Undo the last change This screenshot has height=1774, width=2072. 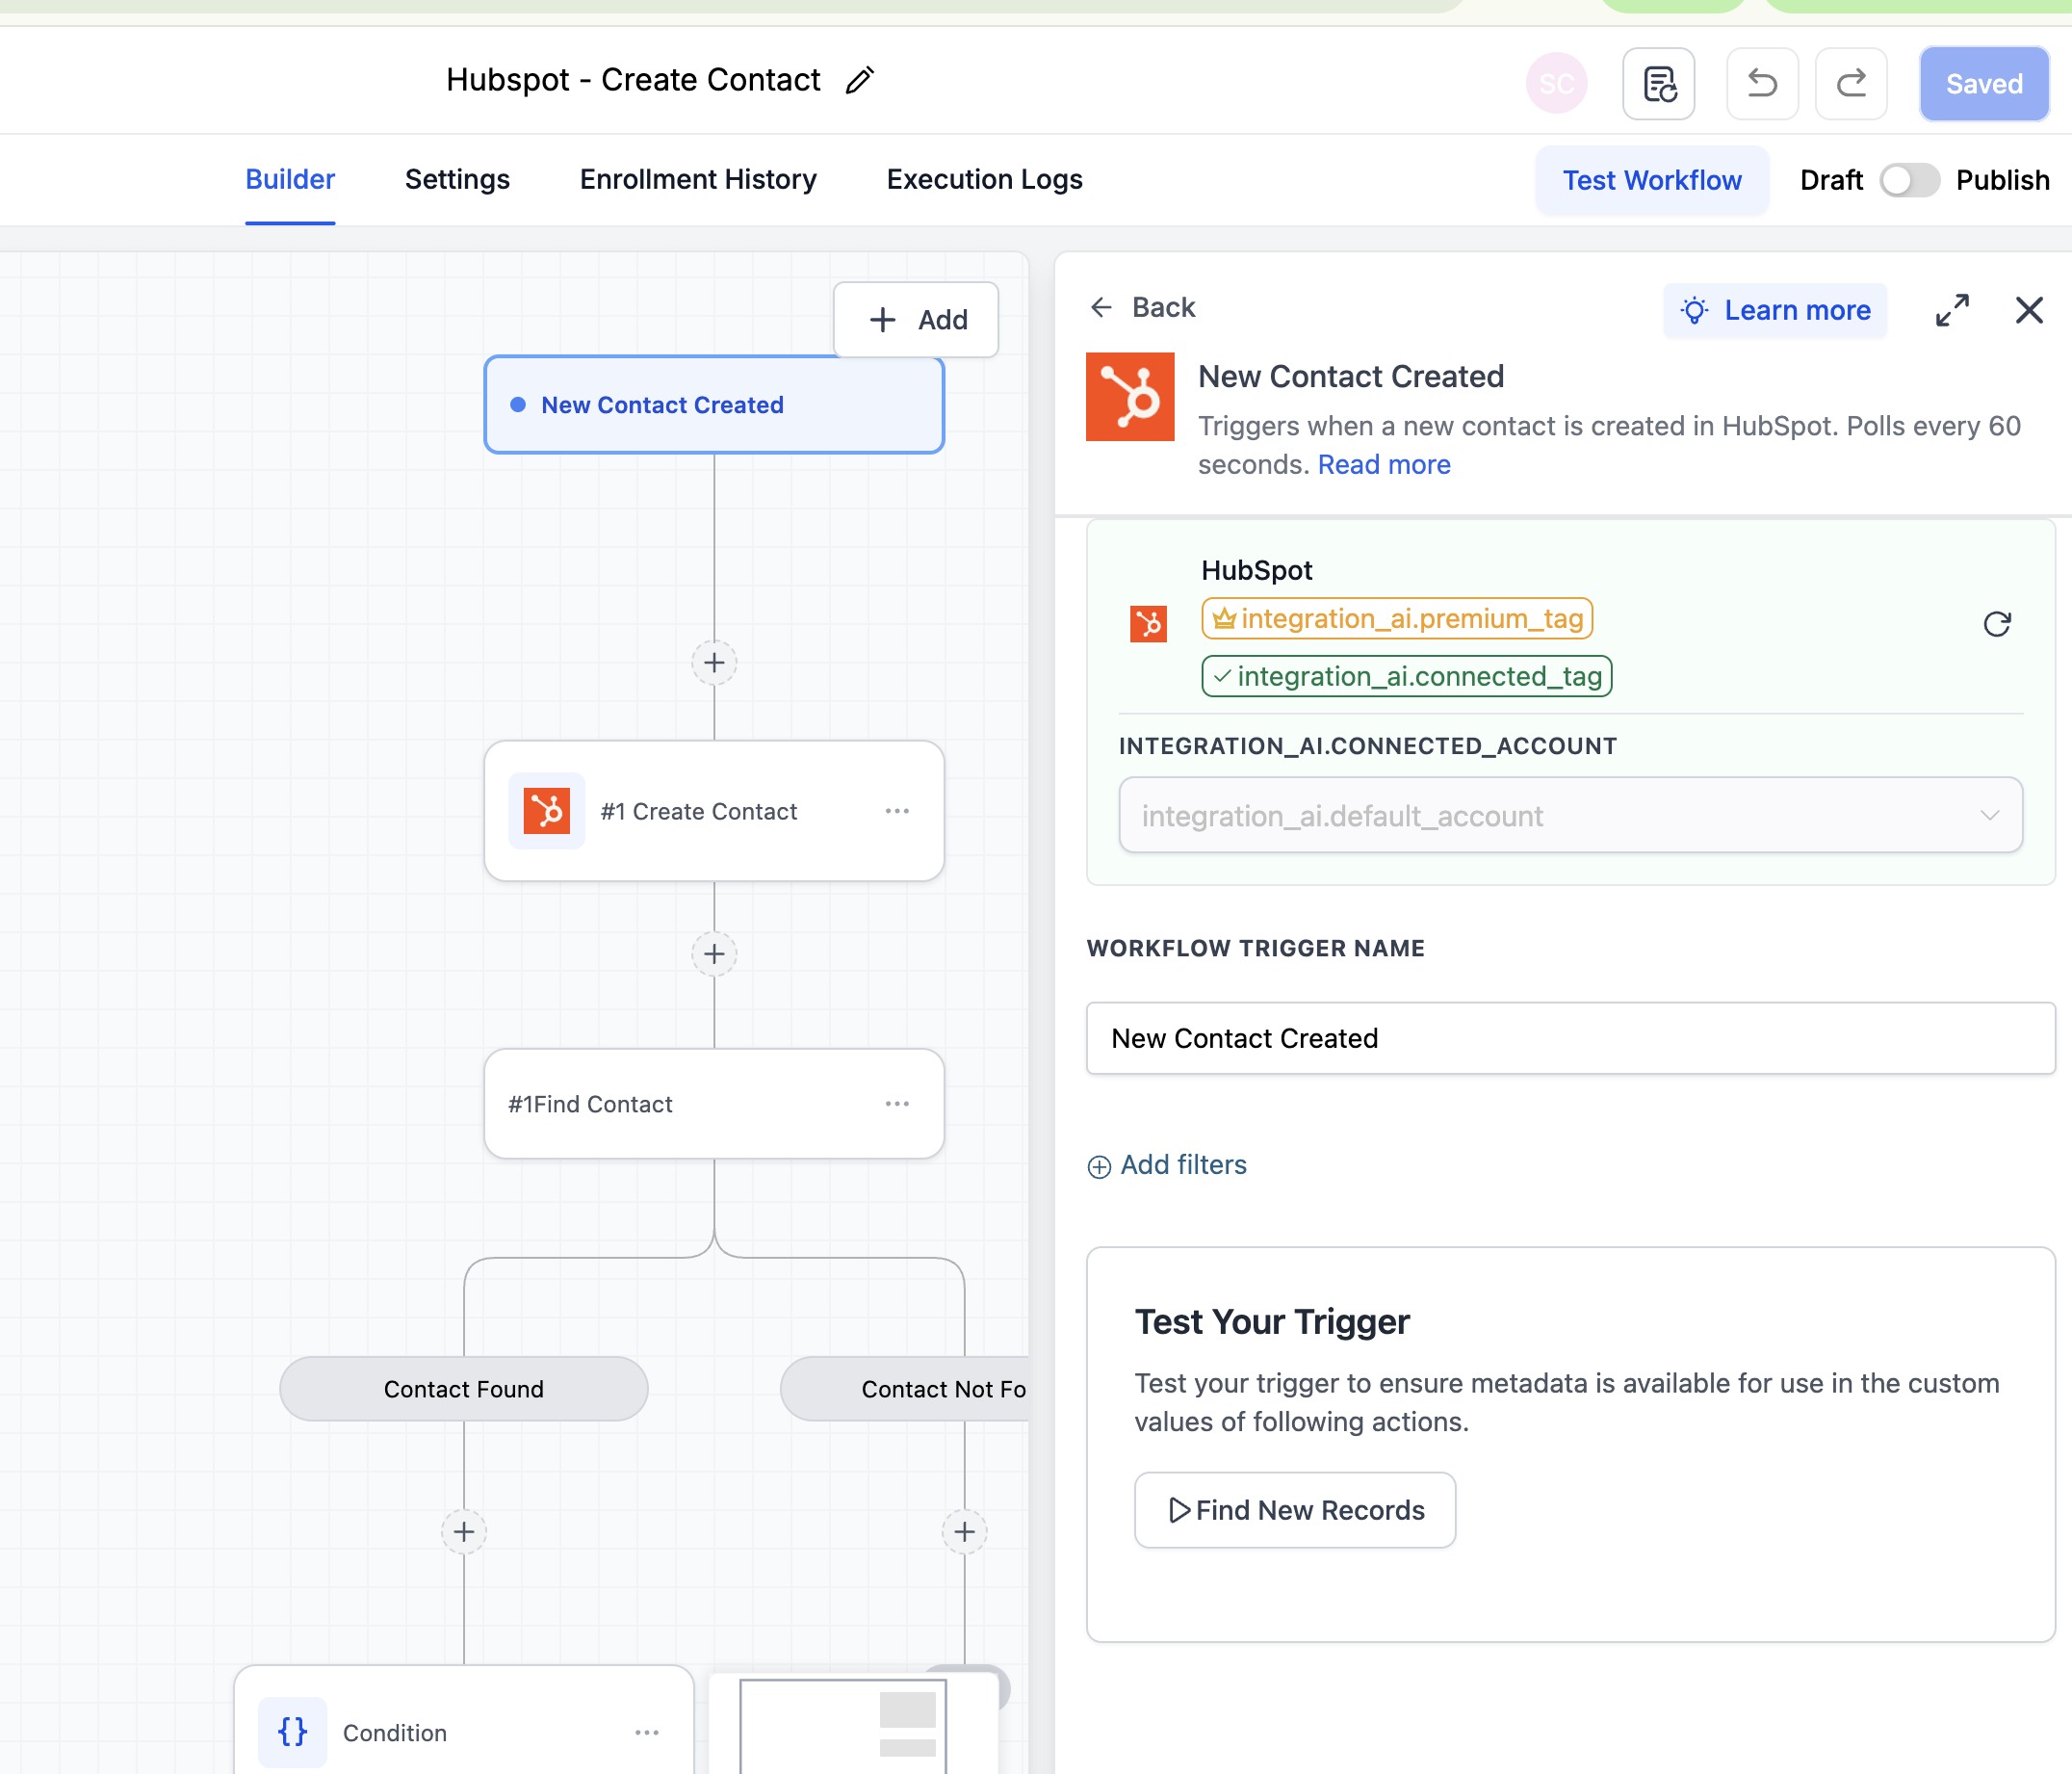click(x=1762, y=84)
